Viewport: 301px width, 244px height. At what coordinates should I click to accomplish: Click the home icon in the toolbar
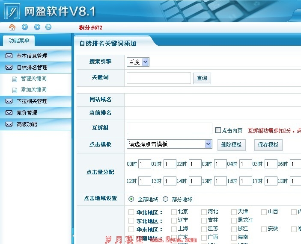point(12,27)
